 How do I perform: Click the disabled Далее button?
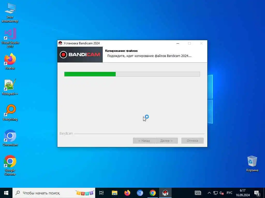[166, 141]
